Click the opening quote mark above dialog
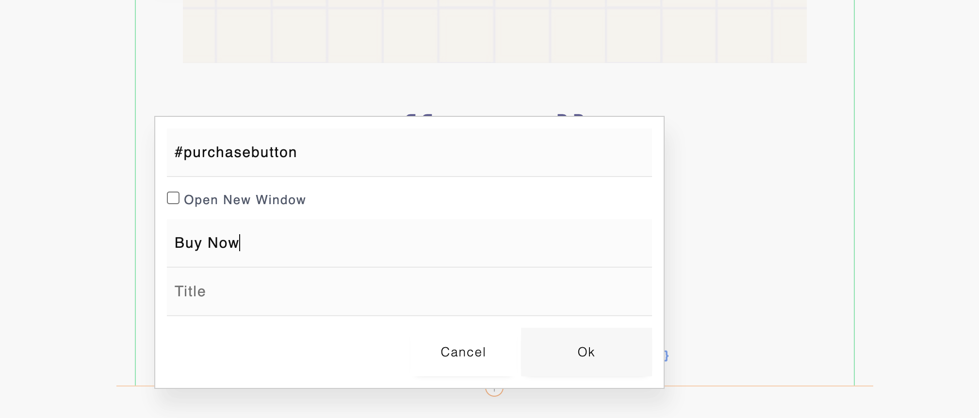Image resolution: width=979 pixels, height=418 pixels. [418, 114]
